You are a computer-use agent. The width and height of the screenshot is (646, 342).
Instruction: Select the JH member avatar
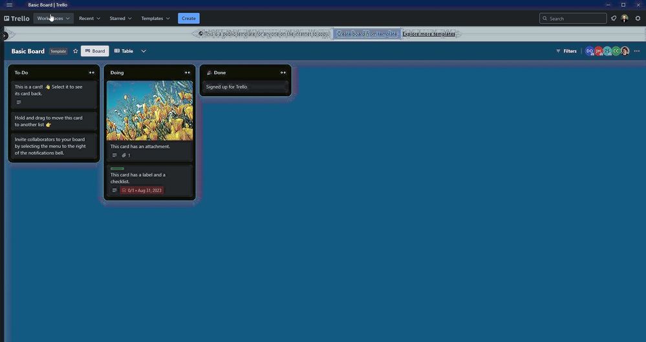[598, 51]
